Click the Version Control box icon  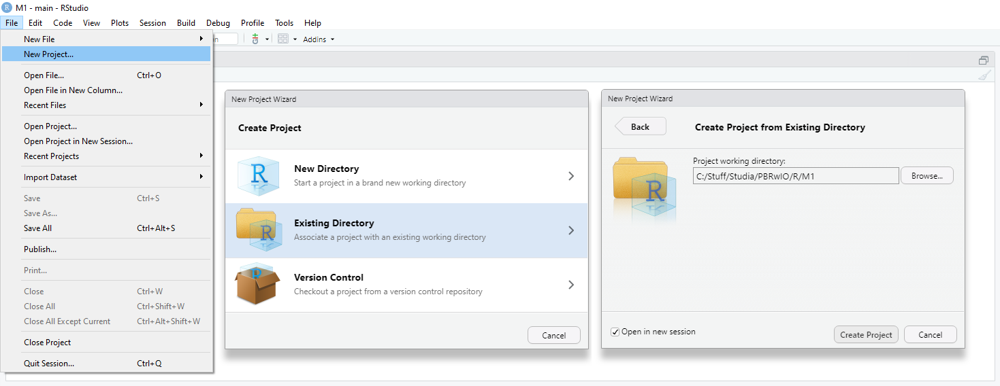click(258, 284)
